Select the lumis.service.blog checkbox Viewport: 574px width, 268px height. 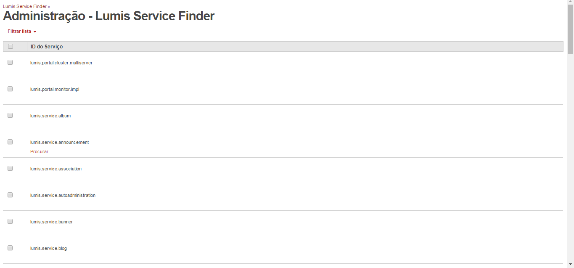(10, 248)
